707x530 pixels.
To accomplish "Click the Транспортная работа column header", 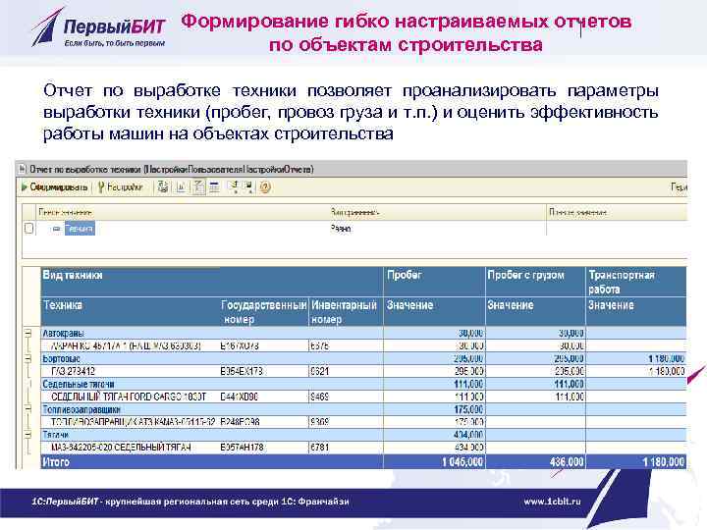I will point(636,282).
